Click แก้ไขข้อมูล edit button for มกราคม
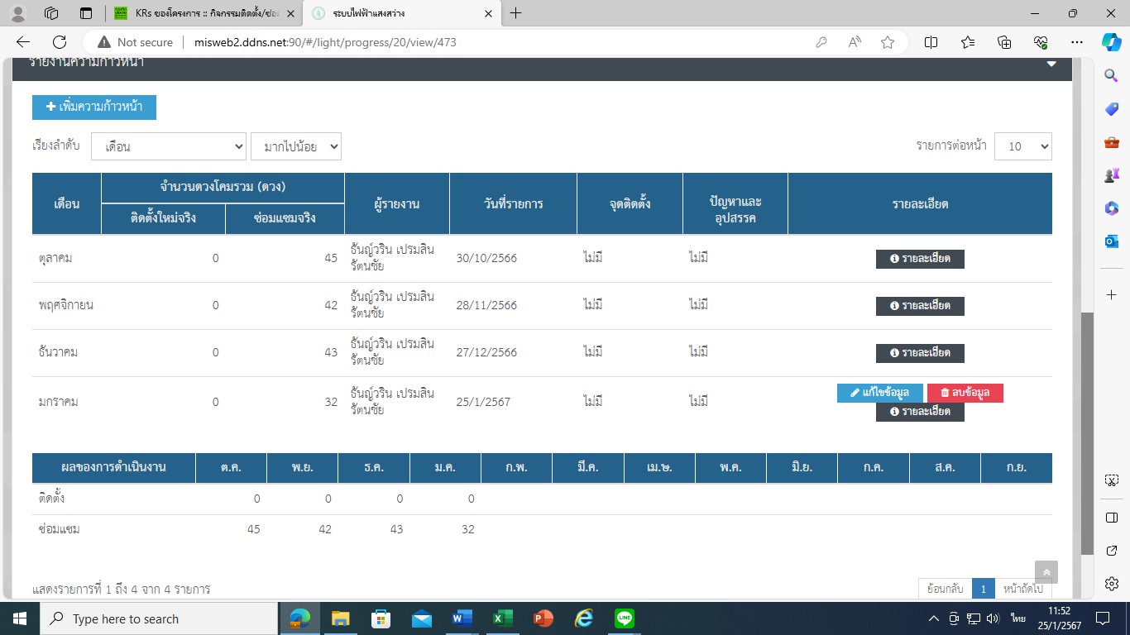The height and width of the screenshot is (635, 1130). click(x=879, y=393)
